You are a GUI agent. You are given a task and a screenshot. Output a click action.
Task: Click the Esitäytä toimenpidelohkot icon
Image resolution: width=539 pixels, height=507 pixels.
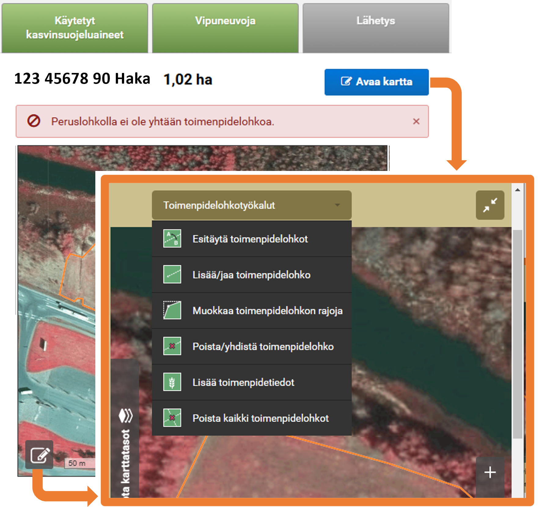[x=172, y=239]
